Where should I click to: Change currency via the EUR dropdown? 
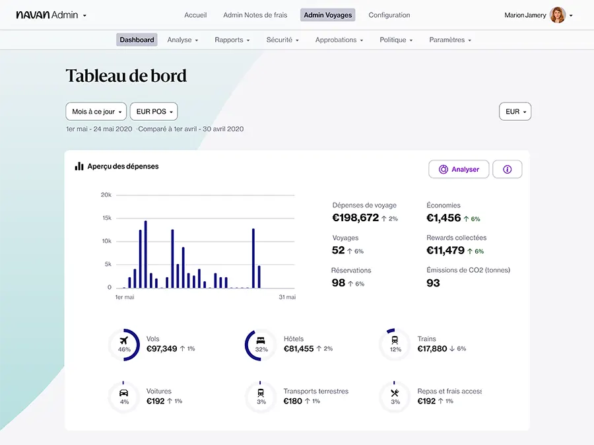(x=515, y=111)
